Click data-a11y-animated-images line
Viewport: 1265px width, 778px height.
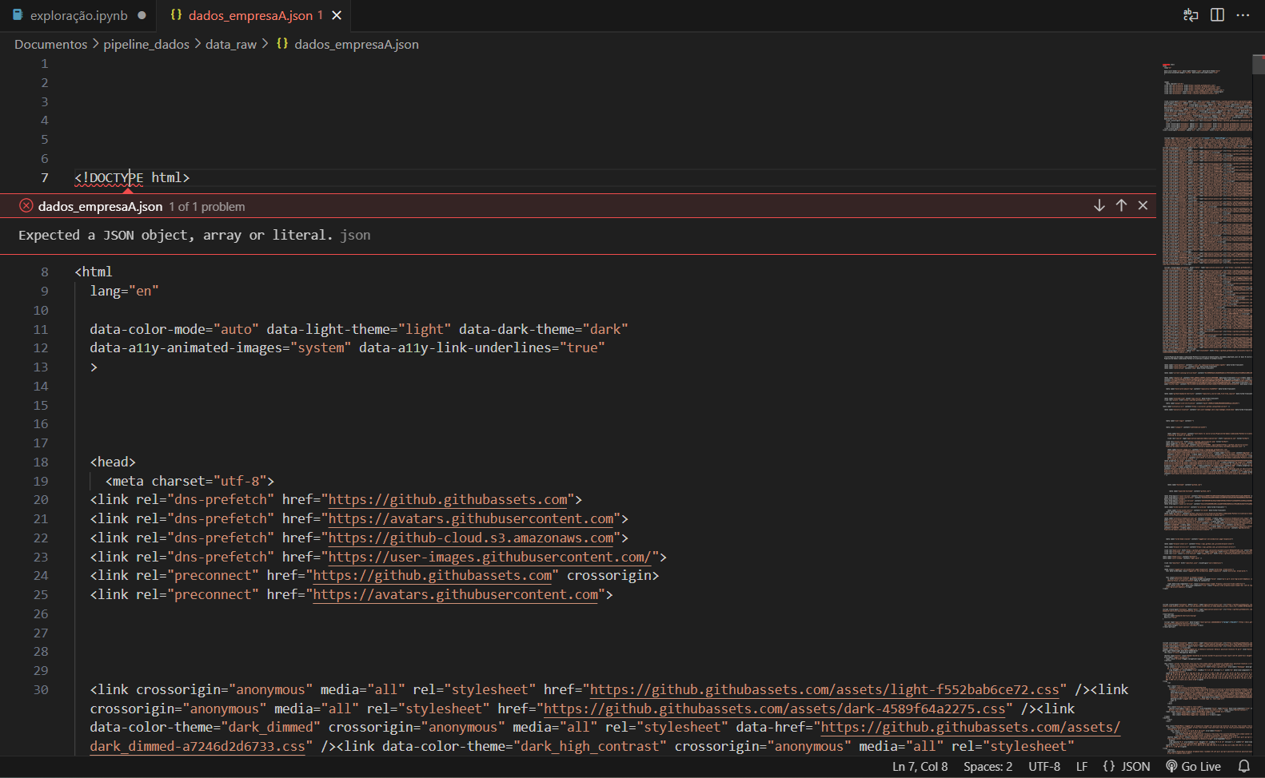pyautogui.click(x=347, y=348)
